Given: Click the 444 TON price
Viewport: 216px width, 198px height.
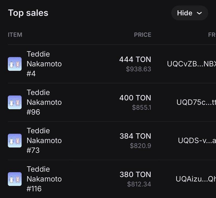Looking at the screenshot, I should pyautogui.click(x=135, y=59).
